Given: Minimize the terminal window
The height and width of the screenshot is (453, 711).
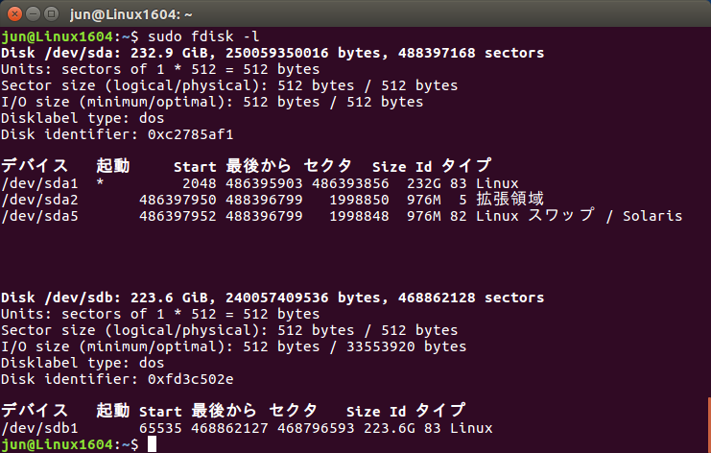Looking at the screenshot, I should pyautogui.click(x=33, y=14).
